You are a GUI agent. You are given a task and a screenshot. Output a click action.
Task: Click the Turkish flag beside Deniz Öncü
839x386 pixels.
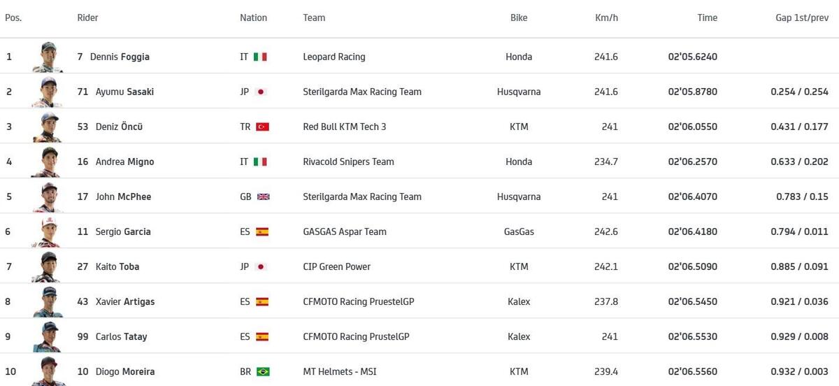click(x=262, y=127)
